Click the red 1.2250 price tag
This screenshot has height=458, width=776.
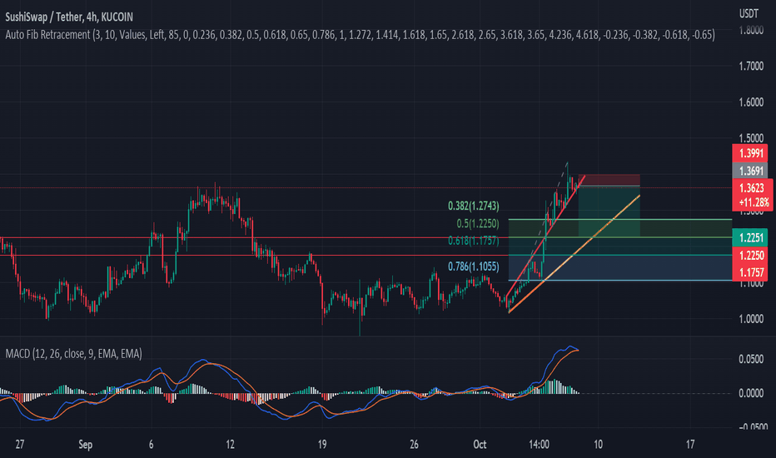[x=749, y=255]
